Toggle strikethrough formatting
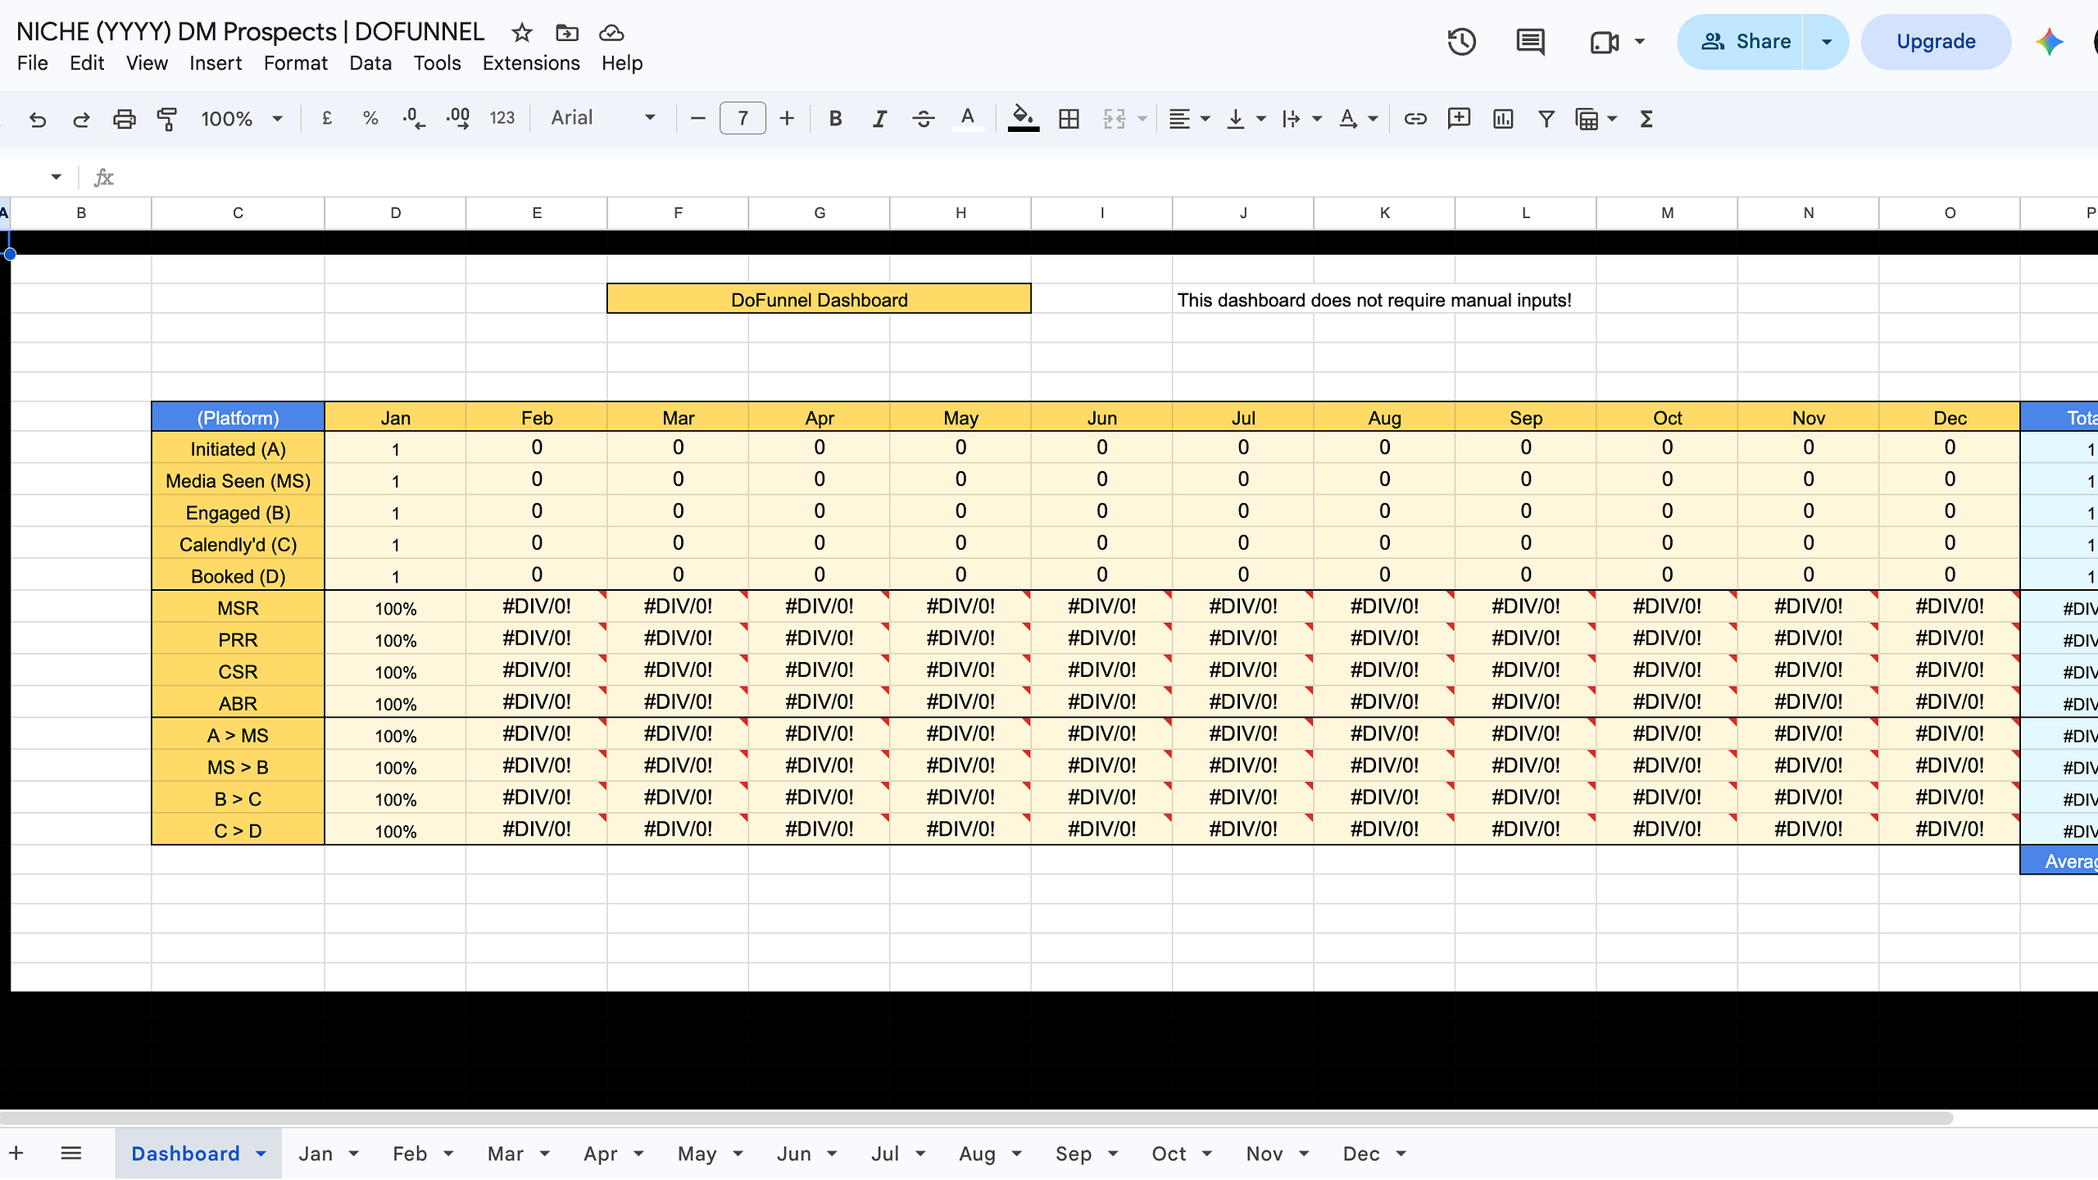This screenshot has height=1180, width=2098. click(x=923, y=119)
